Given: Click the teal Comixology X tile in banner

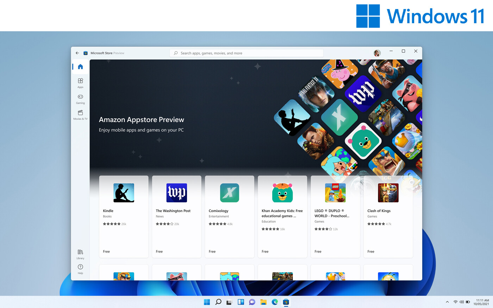Looking at the screenshot, I should [339, 117].
